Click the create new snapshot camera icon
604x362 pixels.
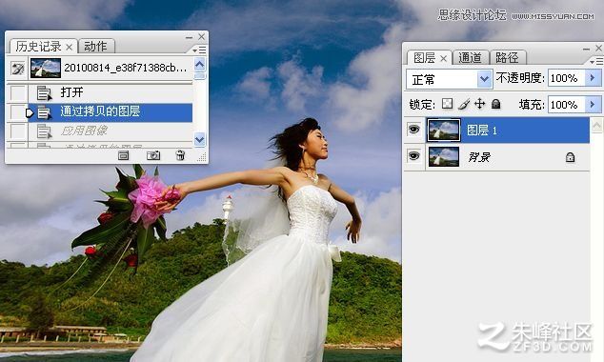click(153, 155)
